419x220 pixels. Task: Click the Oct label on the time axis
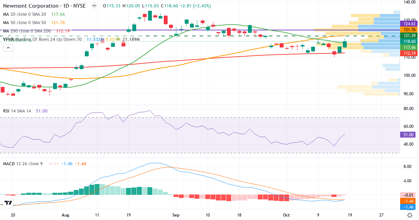point(286,215)
